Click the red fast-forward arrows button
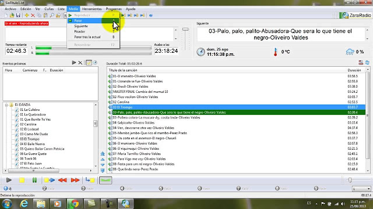 coord(75,181)
